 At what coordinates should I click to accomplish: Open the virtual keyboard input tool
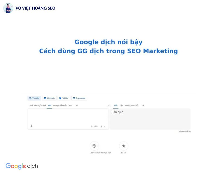101,126
